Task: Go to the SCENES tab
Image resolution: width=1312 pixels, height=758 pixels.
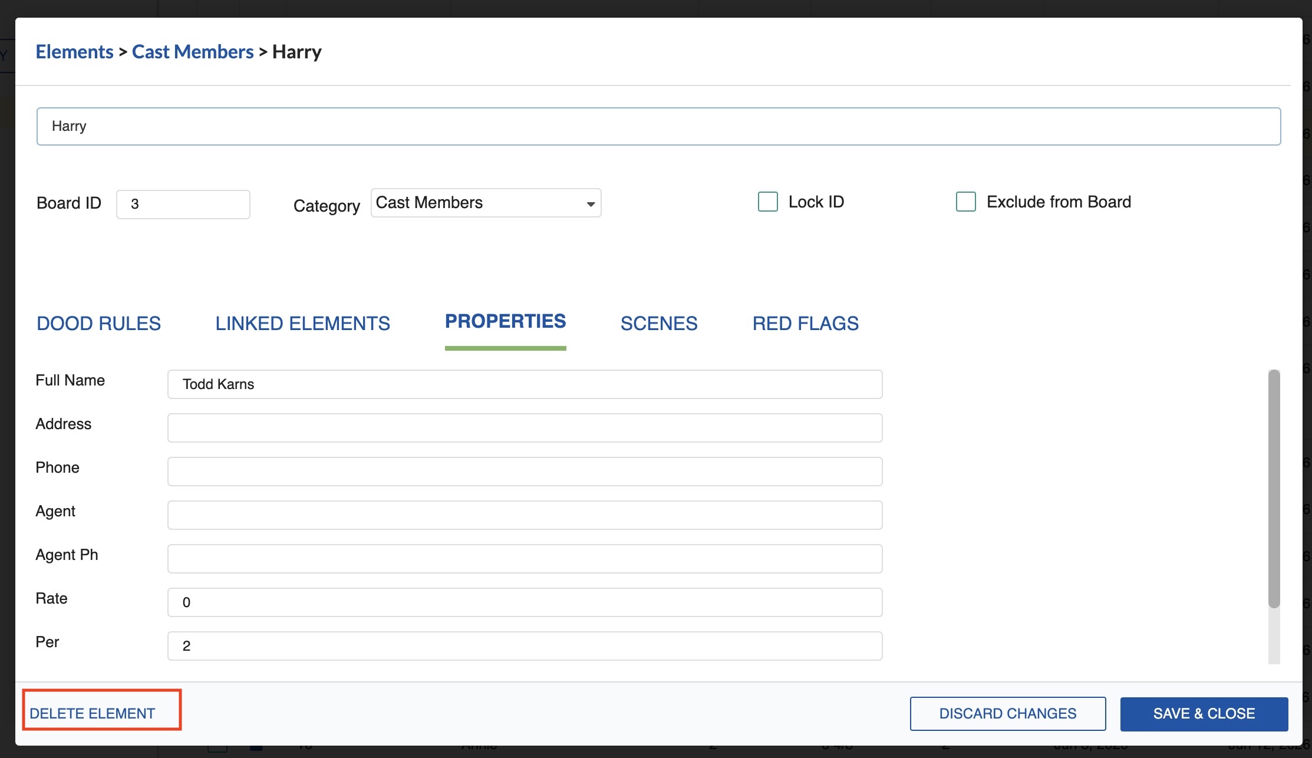Action: pos(658,324)
